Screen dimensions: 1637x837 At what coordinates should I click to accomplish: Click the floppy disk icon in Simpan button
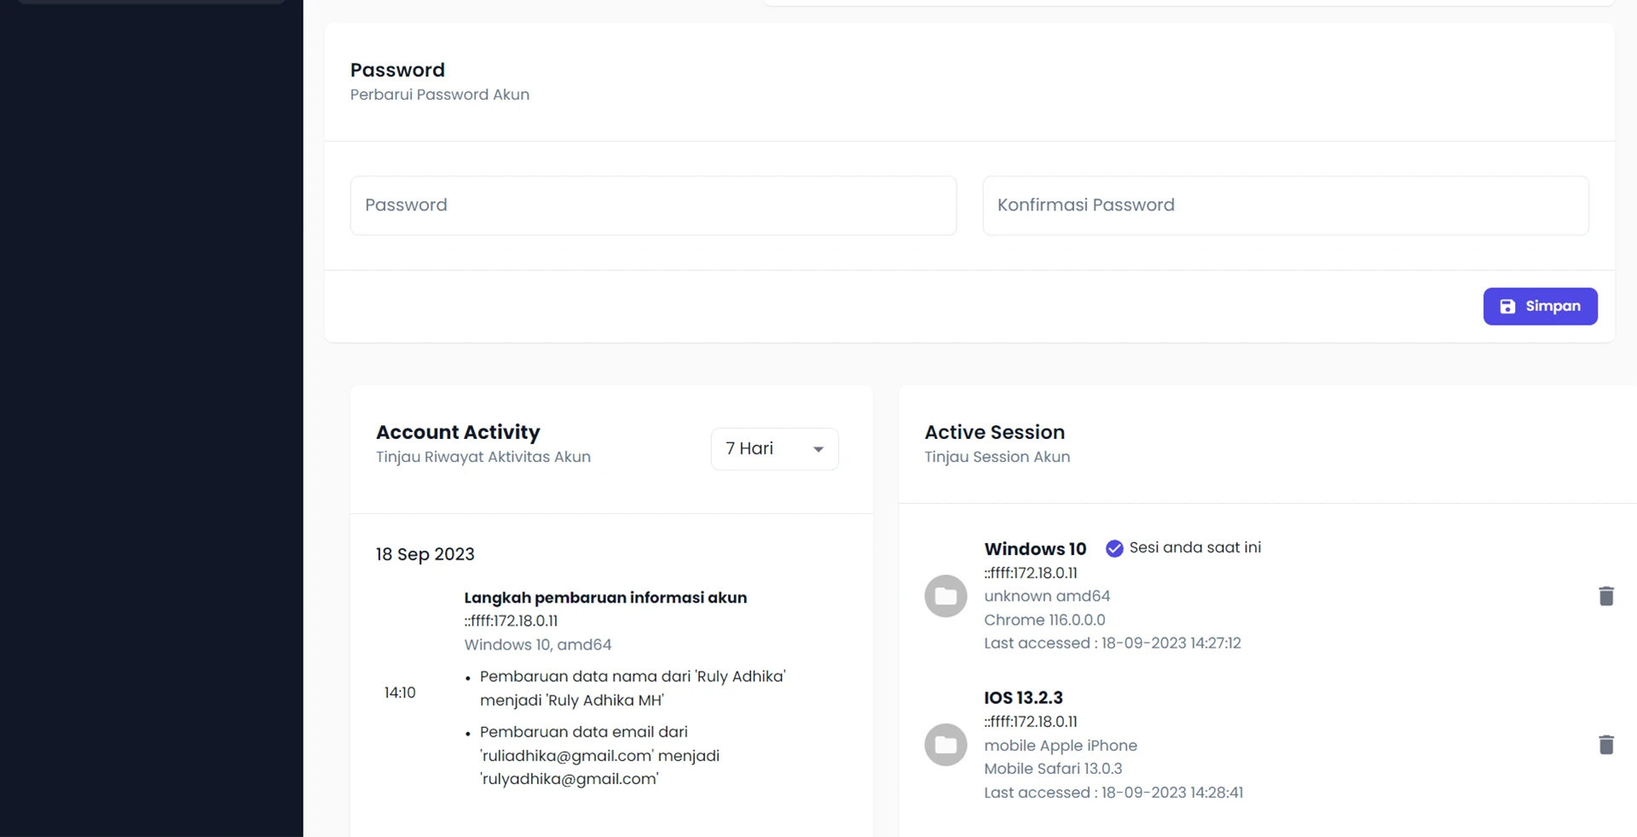point(1507,306)
